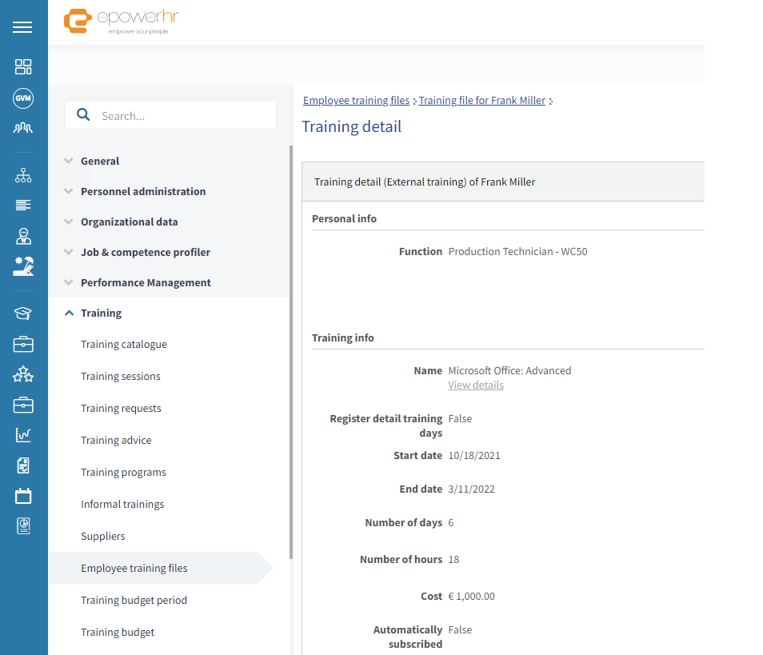The image size is (763, 655).
Task: Click the epowerhr logo
Action: tap(121, 22)
